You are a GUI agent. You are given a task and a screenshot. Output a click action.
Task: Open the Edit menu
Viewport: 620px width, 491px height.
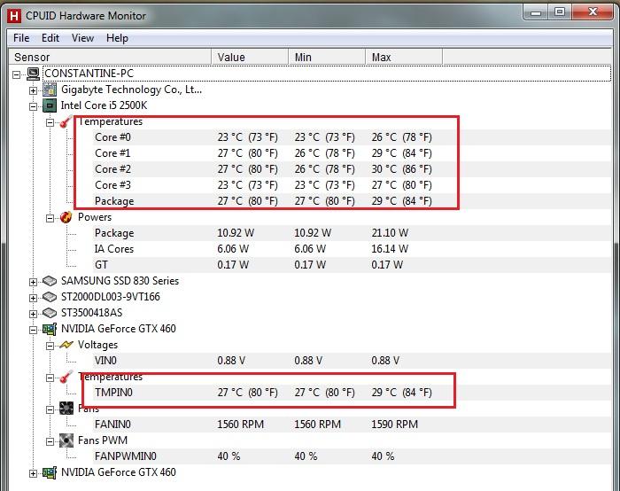tap(50, 38)
